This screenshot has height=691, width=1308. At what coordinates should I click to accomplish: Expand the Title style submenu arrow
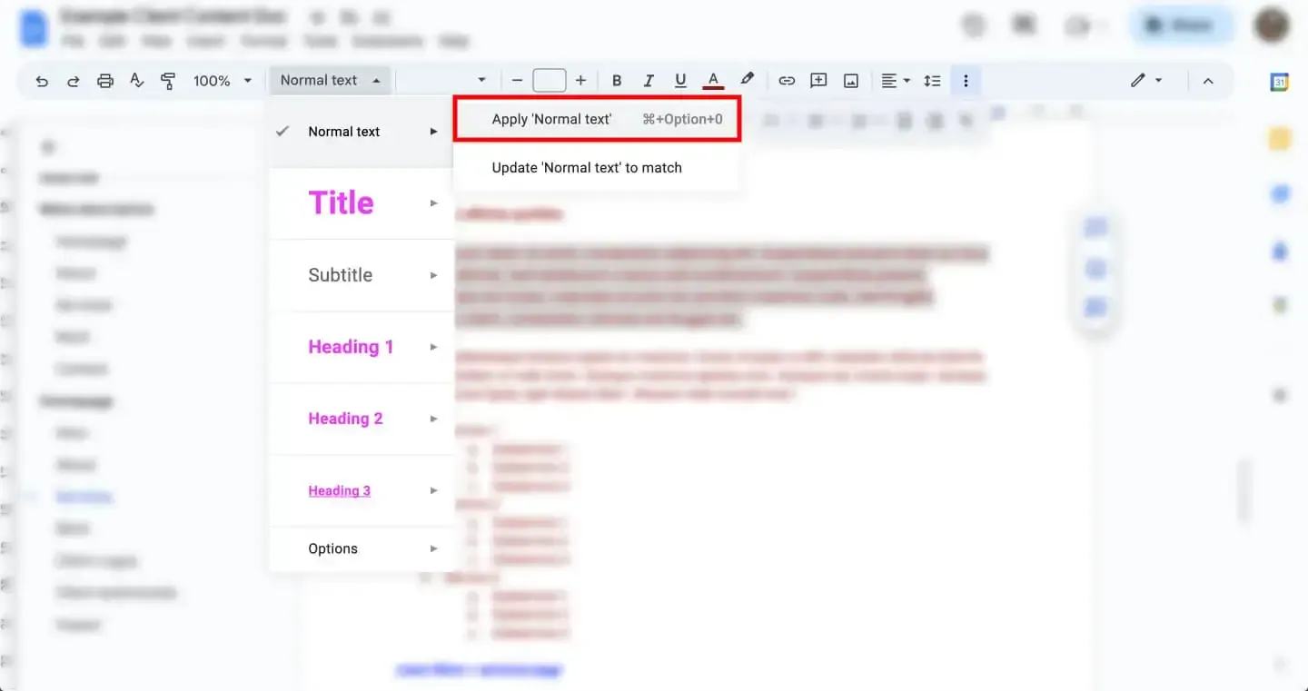pyautogui.click(x=433, y=203)
